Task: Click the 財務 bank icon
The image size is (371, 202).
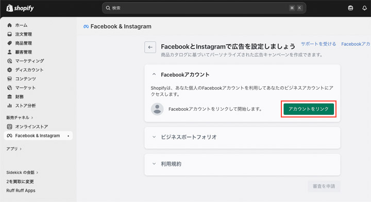Action: [9, 96]
